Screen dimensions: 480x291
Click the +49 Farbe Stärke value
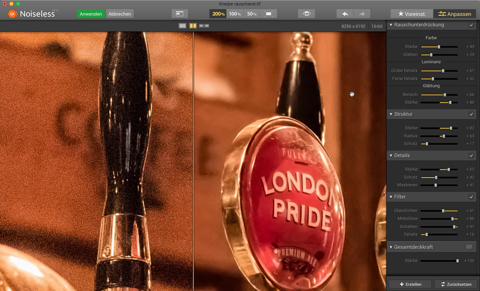pyautogui.click(x=470, y=47)
